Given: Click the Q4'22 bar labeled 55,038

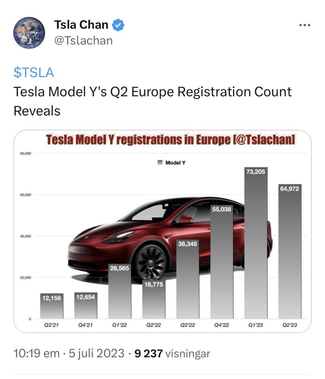Looking at the screenshot, I should coord(222,262).
